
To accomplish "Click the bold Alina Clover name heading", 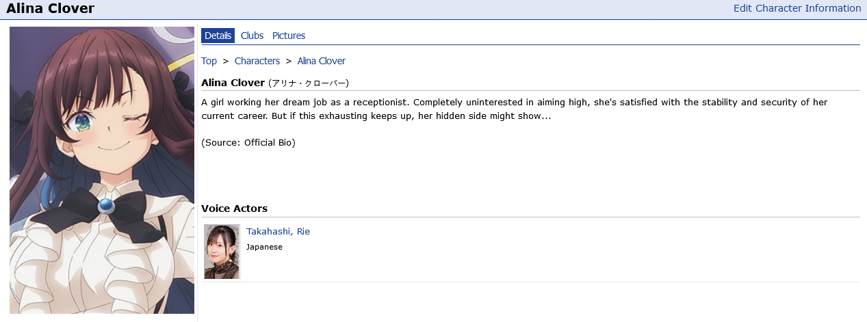I will tap(233, 83).
